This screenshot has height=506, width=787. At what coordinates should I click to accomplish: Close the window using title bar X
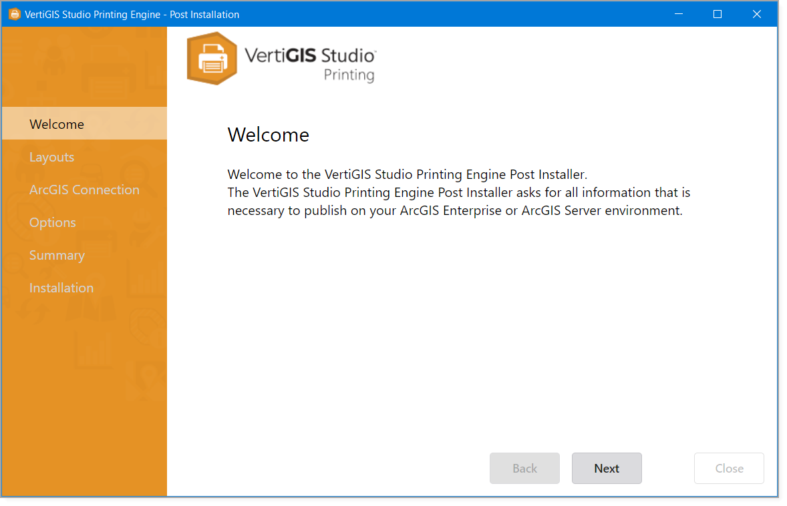(x=757, y=14)
